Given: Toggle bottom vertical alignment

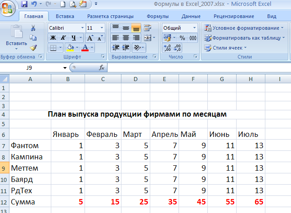Looking at the screenshot, I should (x=136, y=28).
